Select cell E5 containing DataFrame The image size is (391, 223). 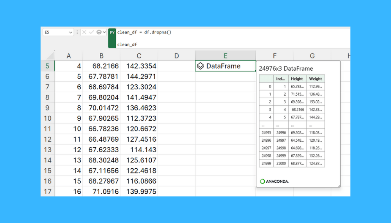tap(226, 66)
